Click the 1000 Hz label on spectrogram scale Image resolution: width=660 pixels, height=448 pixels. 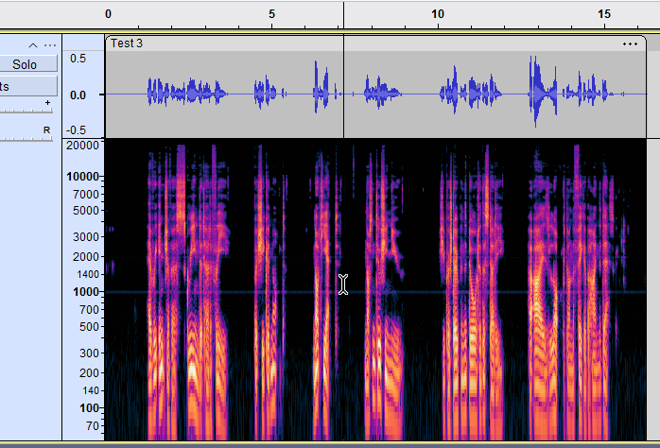tap(86, 291)
